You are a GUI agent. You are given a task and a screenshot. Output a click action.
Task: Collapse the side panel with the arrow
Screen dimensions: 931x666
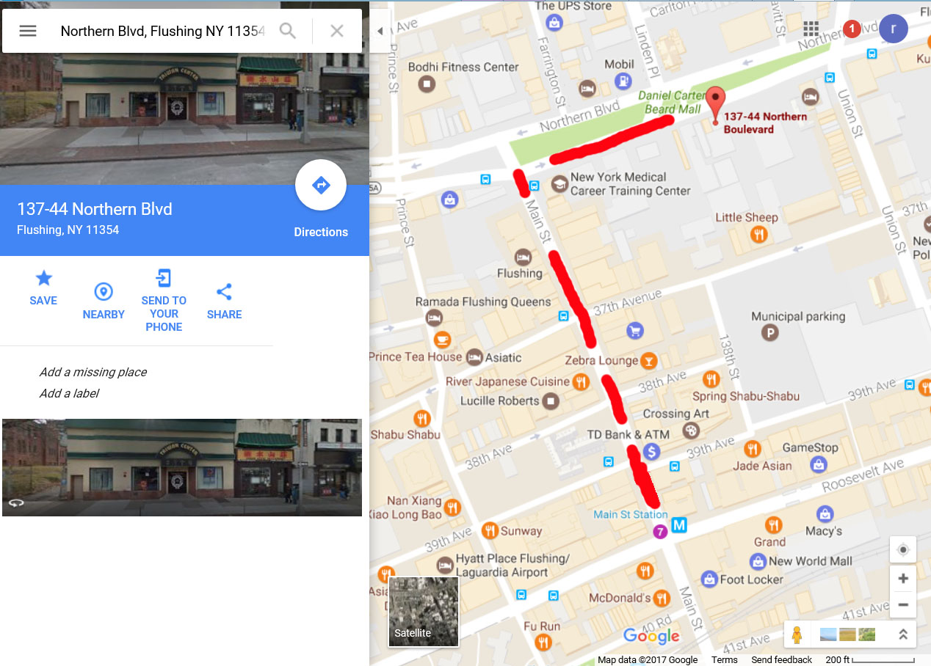coord(380,31)
